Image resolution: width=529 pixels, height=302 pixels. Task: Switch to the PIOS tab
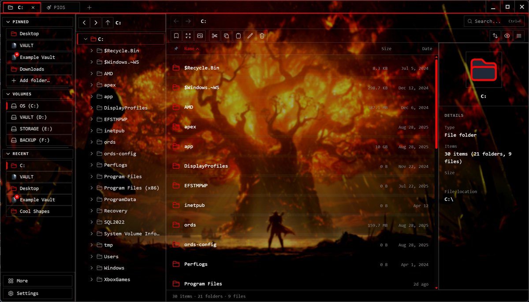click(60, 7)
